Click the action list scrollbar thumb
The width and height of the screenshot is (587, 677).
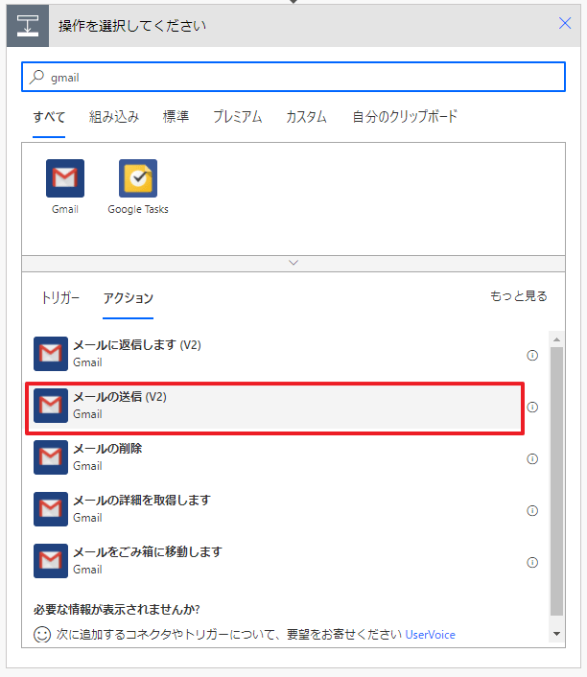click(x=556, y=481)
